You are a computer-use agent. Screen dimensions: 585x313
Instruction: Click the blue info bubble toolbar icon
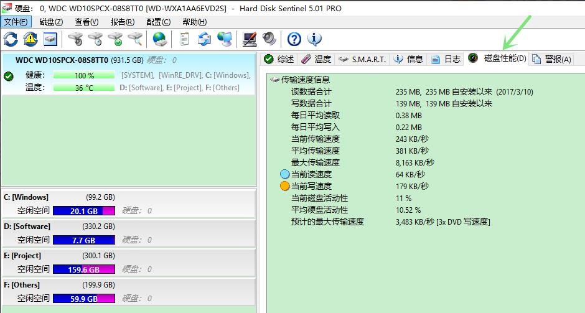(314, 39)
